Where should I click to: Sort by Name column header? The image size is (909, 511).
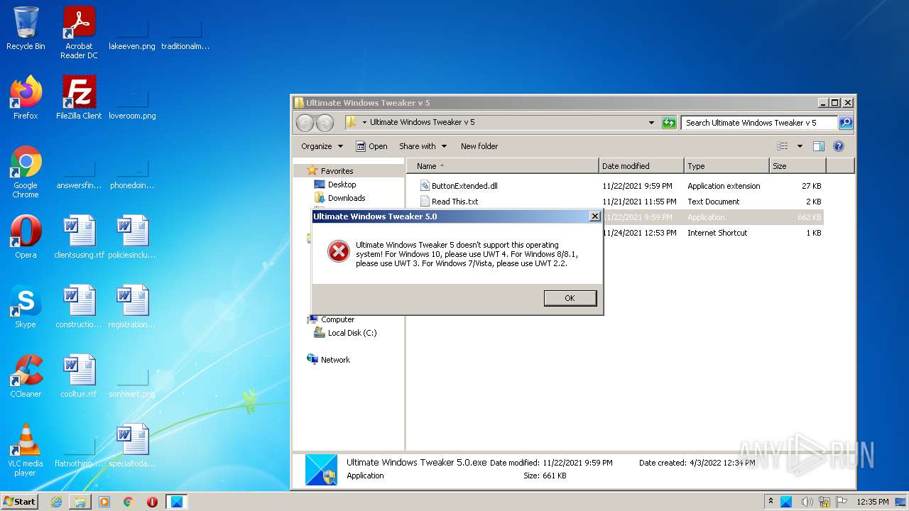click(x=503, y=166)
